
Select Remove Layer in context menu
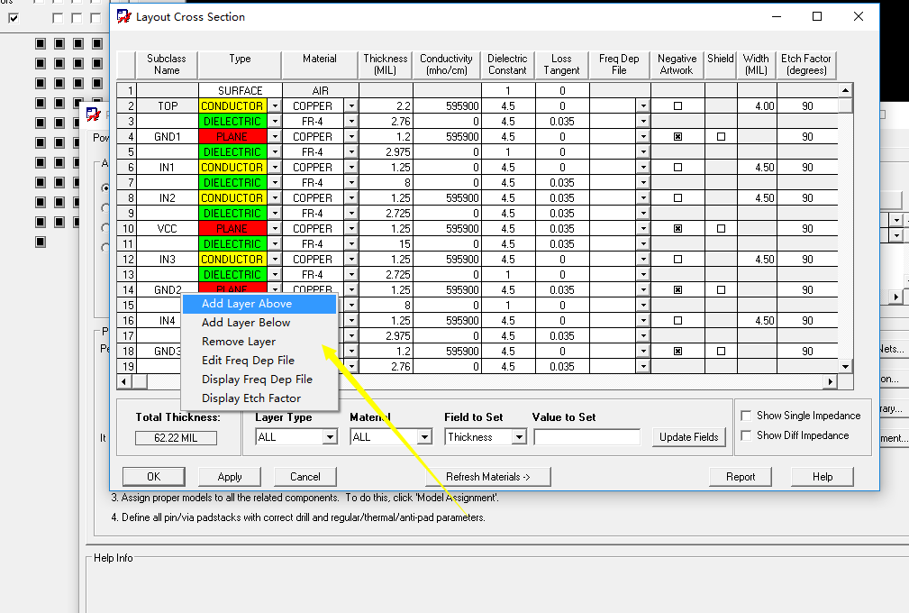[x=239, y=342]
